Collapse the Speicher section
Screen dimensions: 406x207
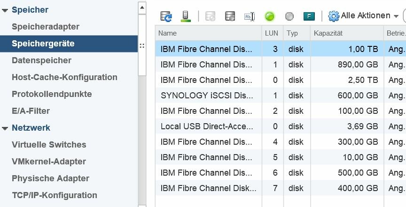tap(5, 10)
